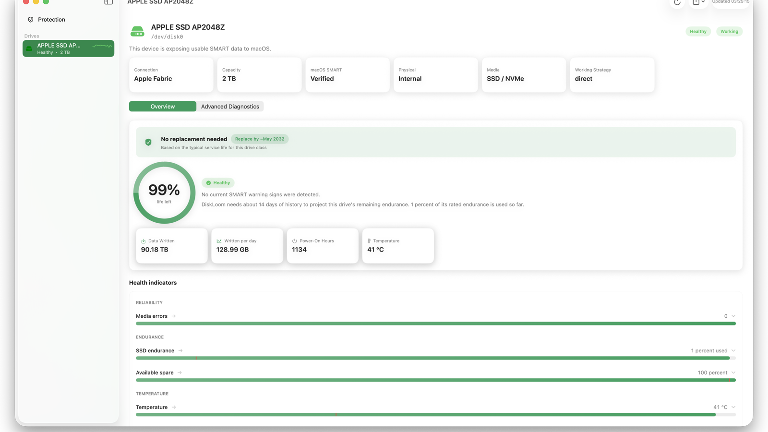Click the Data Written card icon
Viewport: 768px width, 432px height.
coord(144,241)
